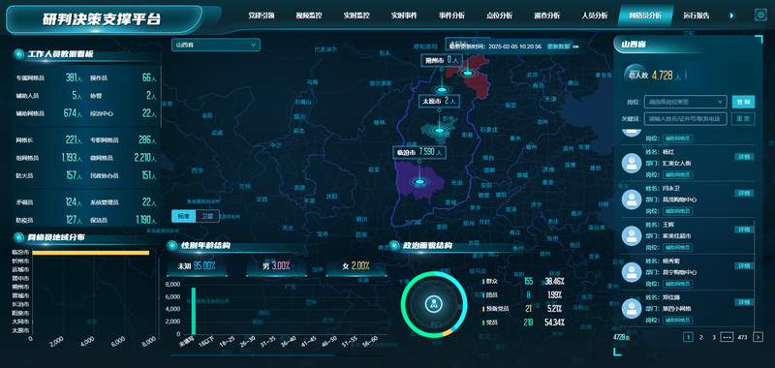Switch to the 实时监控 tab
The height and width of the screenshot is (368, 775).
pos(356,15)
